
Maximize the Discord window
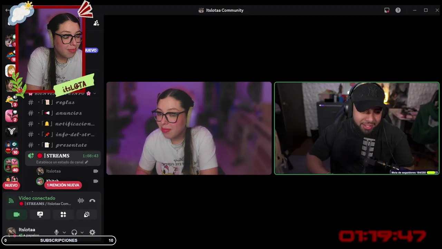click(426, 10)
